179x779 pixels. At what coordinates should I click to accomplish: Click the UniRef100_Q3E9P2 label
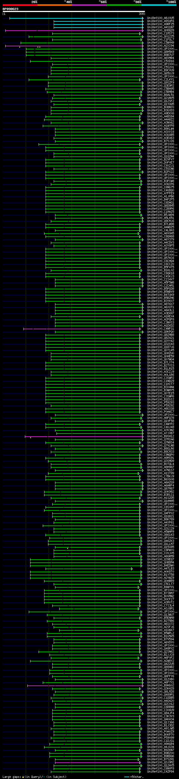[x=161, y=86]
